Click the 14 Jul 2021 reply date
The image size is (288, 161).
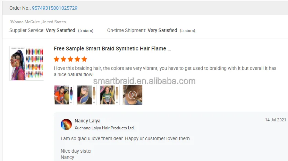tap(275, 120)
